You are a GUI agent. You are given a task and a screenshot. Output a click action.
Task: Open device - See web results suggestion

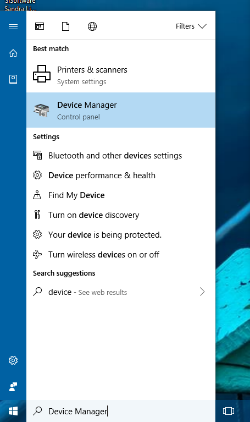[121, 292]
